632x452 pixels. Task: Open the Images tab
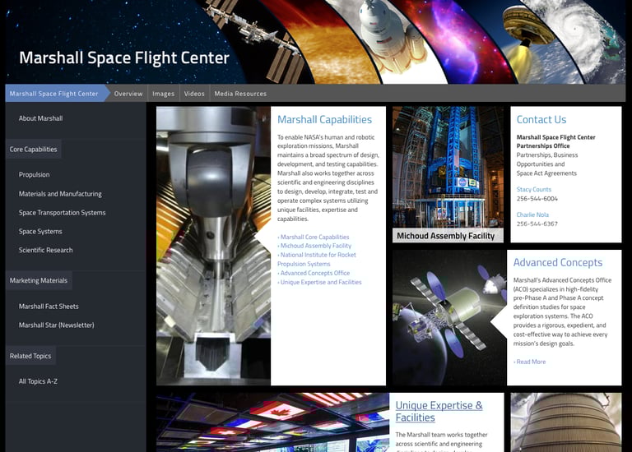click(x=163, y=94)
